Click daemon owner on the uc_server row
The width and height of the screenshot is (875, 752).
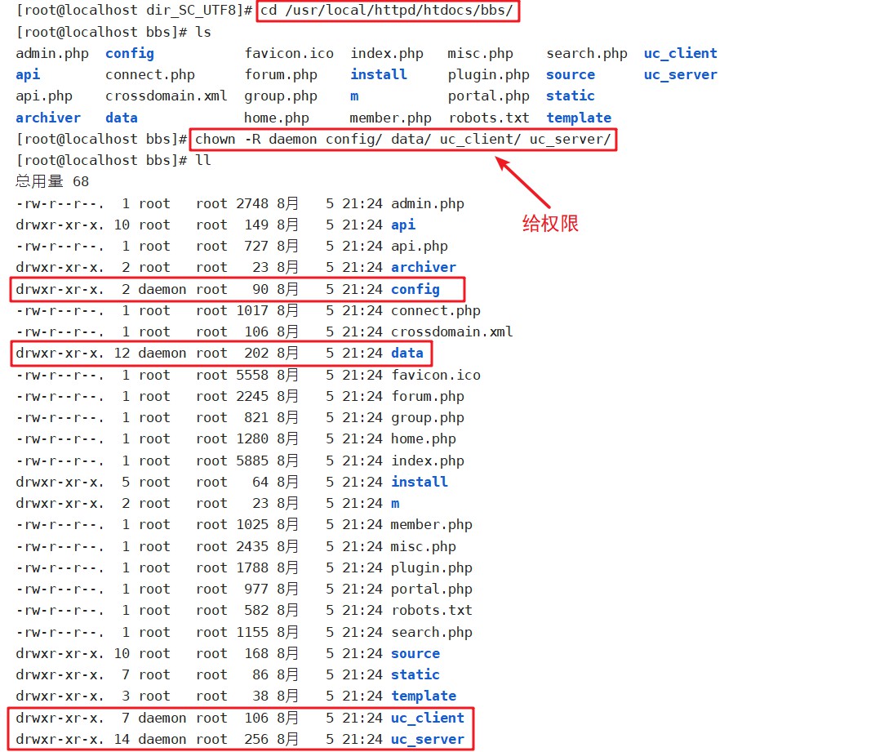[162, 739]
